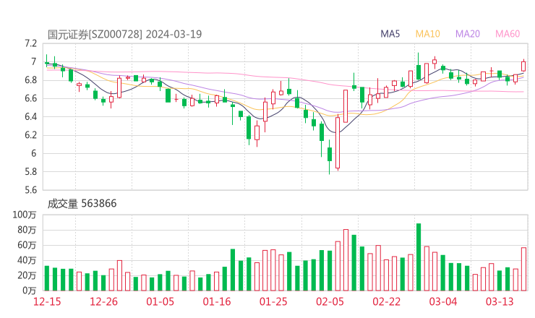Click the 03-04 date axis label

click(x=443, y=301)
